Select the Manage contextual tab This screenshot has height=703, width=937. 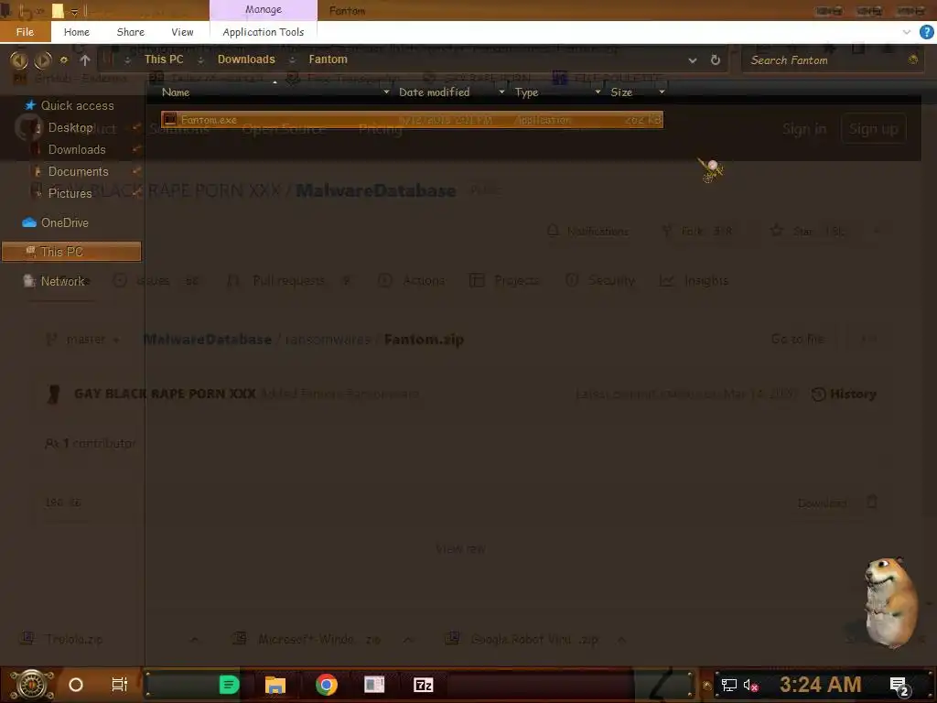pos(263,9)
